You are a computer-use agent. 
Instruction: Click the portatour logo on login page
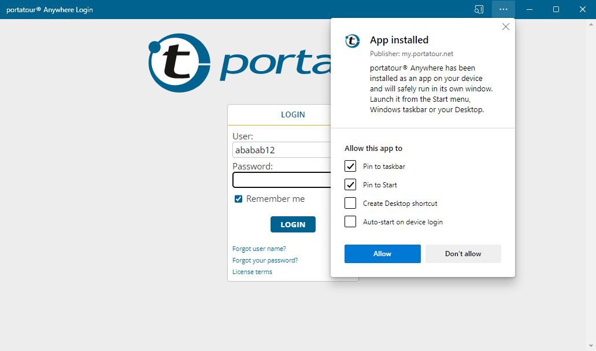click(239, 63)
